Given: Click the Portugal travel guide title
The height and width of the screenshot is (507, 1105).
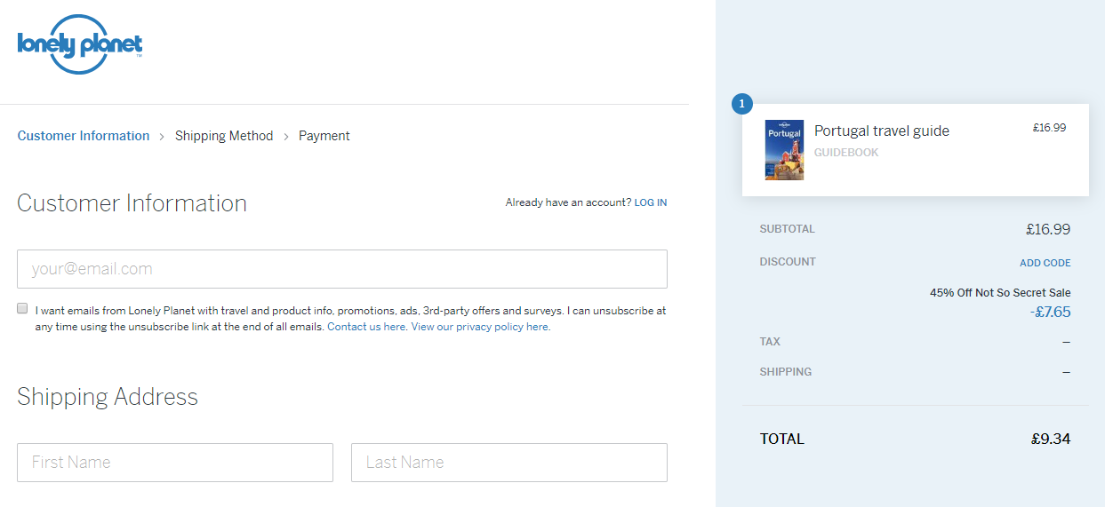Looking at the screenshot, I should click(x=882, y=131).
